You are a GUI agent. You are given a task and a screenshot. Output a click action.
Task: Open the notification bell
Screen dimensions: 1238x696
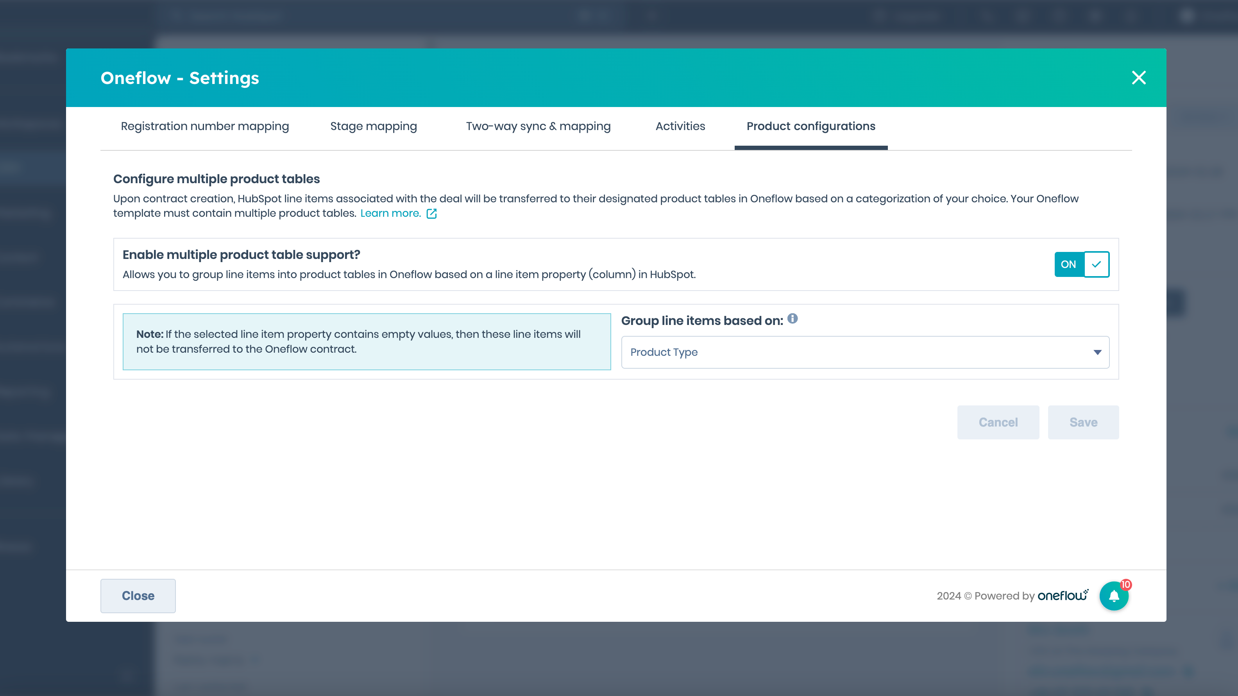(x=1113, y=596)
